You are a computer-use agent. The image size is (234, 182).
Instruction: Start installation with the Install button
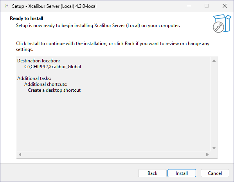(x=182, y=173)
